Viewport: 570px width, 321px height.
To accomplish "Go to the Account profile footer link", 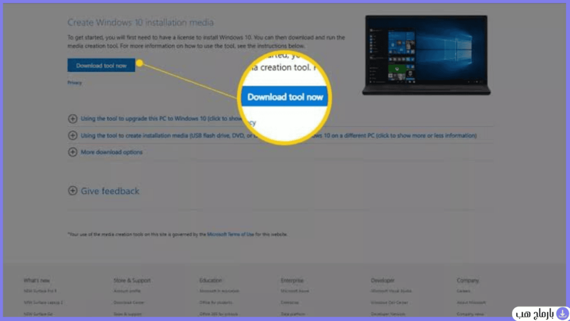I will 127,291.
